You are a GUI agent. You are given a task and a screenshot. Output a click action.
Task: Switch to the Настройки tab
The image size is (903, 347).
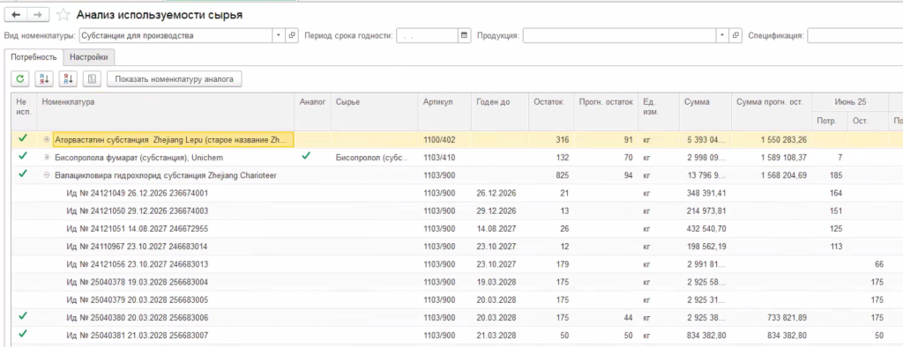click(x=89, y=57)
